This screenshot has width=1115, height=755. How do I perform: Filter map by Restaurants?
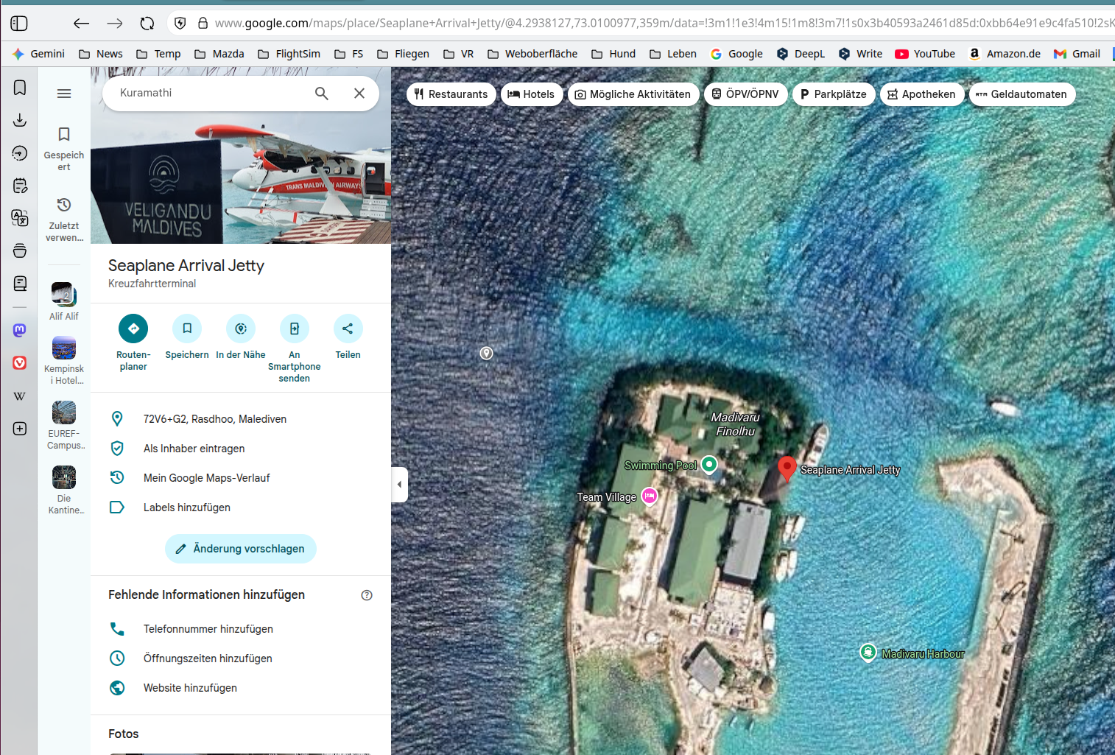click(x=451, y=94)
